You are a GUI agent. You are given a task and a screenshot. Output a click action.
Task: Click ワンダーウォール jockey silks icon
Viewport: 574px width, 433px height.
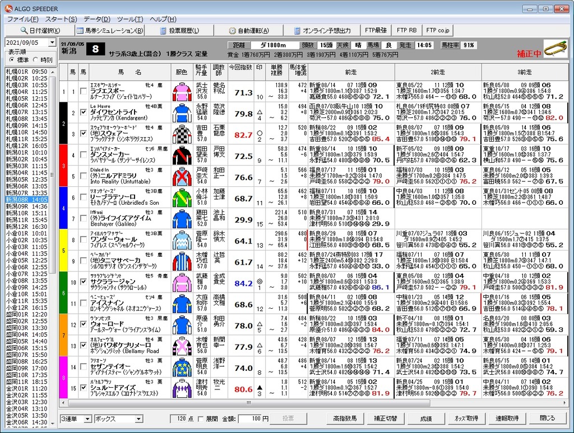pyautogui.click(x=182, y=241)
